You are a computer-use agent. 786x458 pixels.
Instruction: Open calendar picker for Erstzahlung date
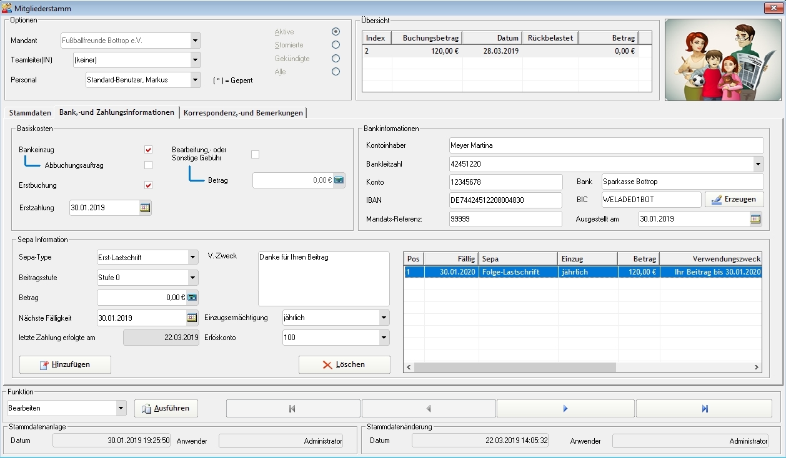click(145, 208)
